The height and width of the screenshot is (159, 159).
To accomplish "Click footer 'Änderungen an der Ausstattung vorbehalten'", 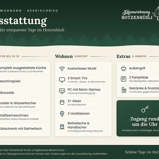I will (x=79, y=154).
